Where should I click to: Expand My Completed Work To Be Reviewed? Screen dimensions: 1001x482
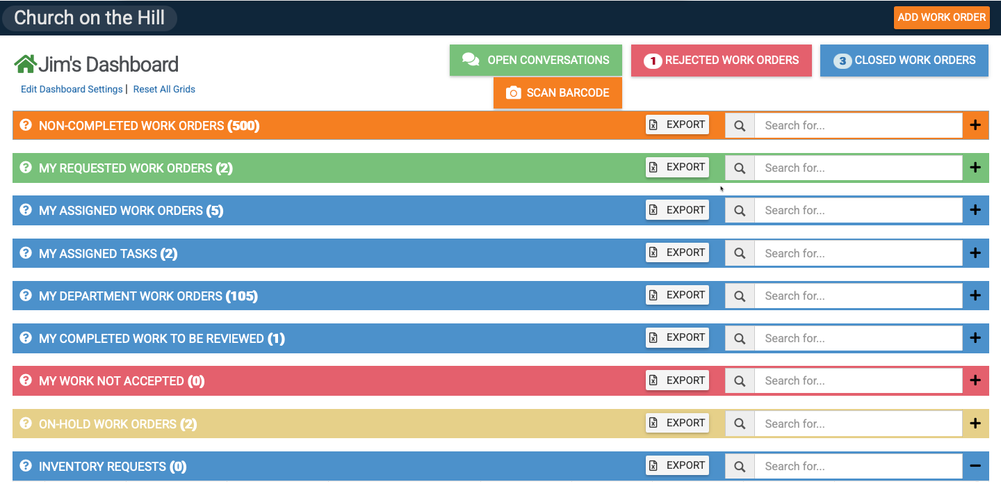click(975, 338)
